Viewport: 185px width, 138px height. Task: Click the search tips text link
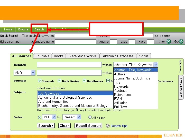[x=12, y=42]
